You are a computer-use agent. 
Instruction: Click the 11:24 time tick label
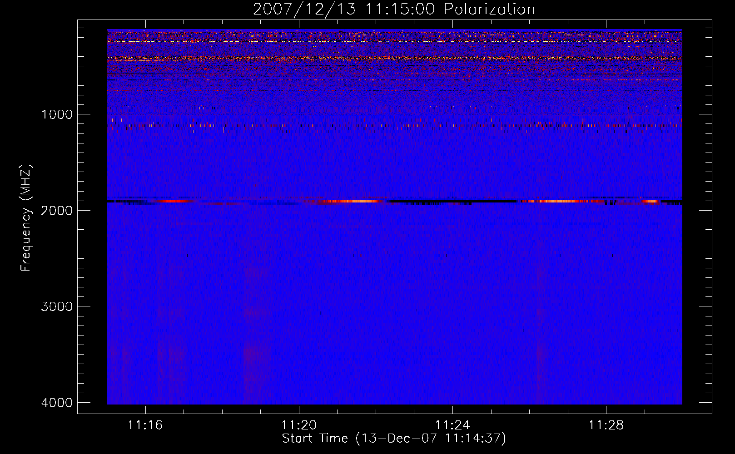452,425
